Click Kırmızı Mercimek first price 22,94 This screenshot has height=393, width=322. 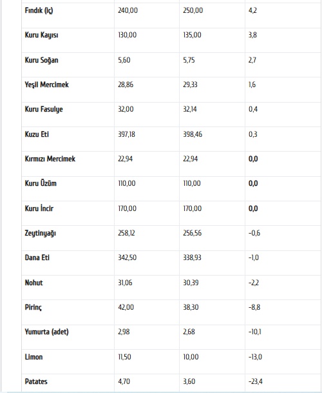[x=126, y=159]
